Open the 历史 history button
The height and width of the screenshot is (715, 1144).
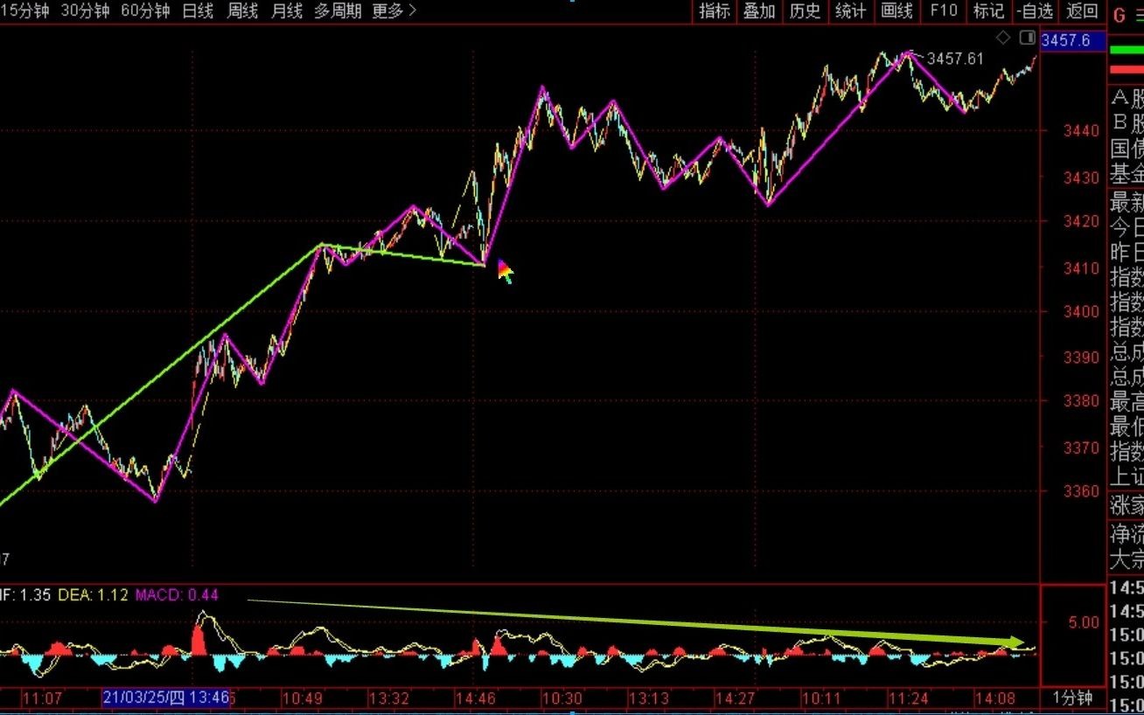tap(805, 11)
